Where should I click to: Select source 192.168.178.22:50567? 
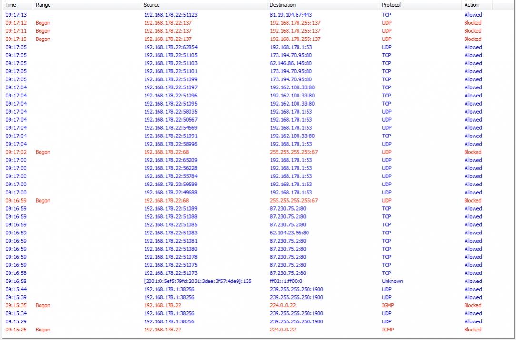tap(171, 120)
